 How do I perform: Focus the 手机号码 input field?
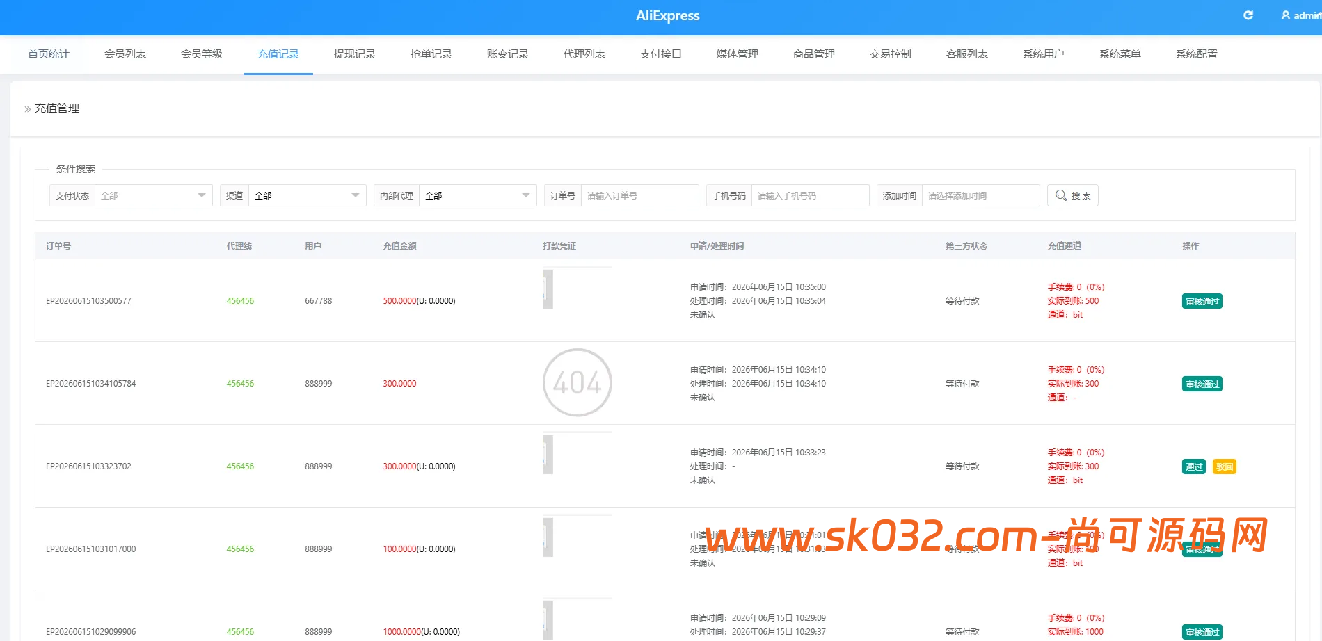pyautogui.click(x=810, y=195)
